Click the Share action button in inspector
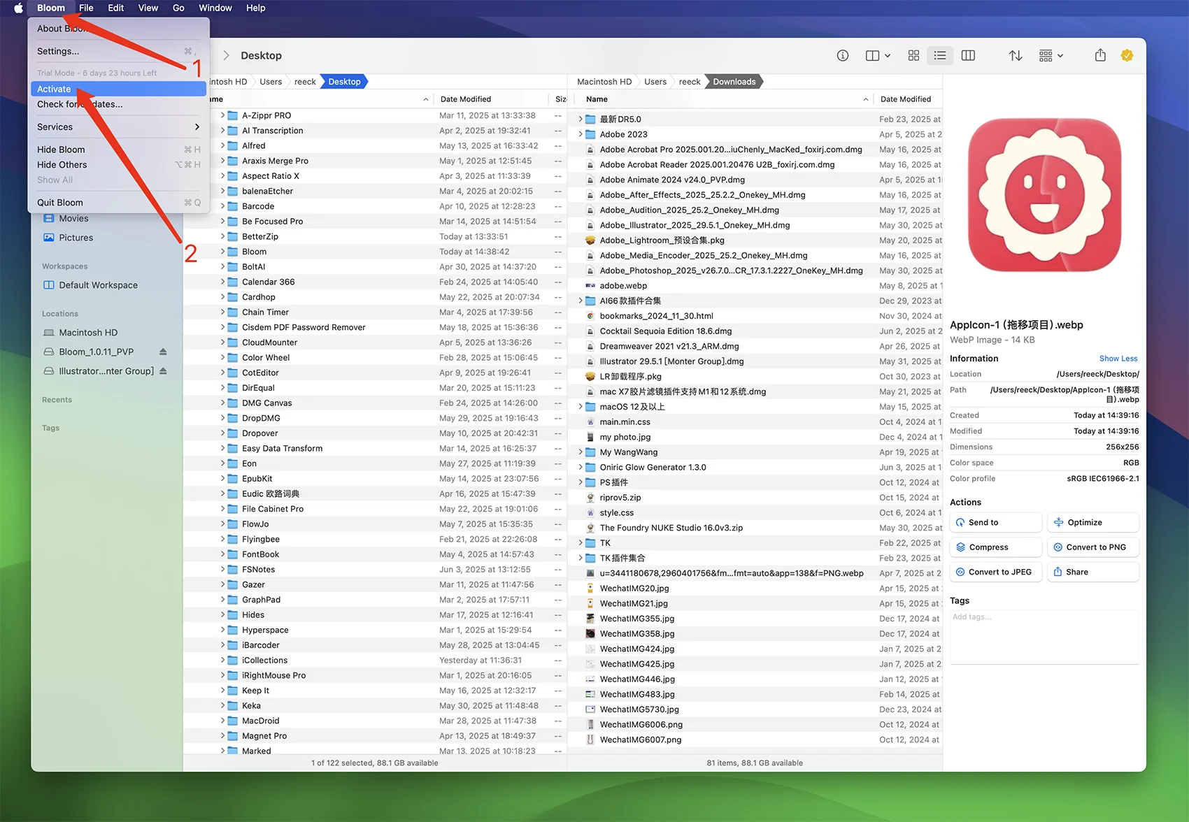The height and width of the screenshot is (822, 1189). pos(1092,572)
